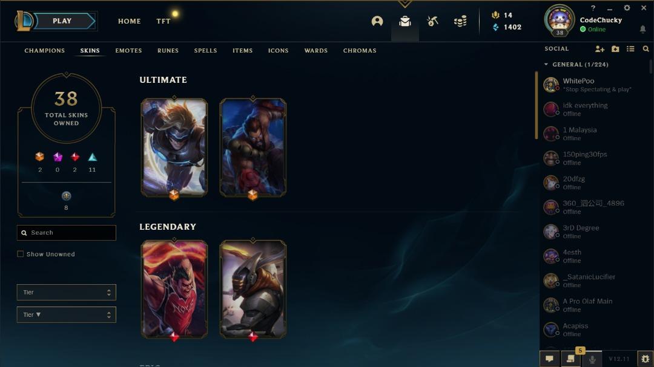The width and height of the screenshot is (654, 367).
Task: Toggle the microphone icon at bottom
Action: coord(592,359)
